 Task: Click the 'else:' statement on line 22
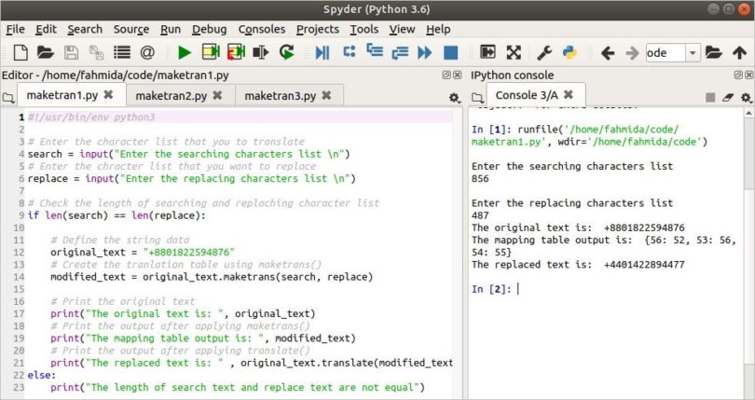tap(42, 375)
